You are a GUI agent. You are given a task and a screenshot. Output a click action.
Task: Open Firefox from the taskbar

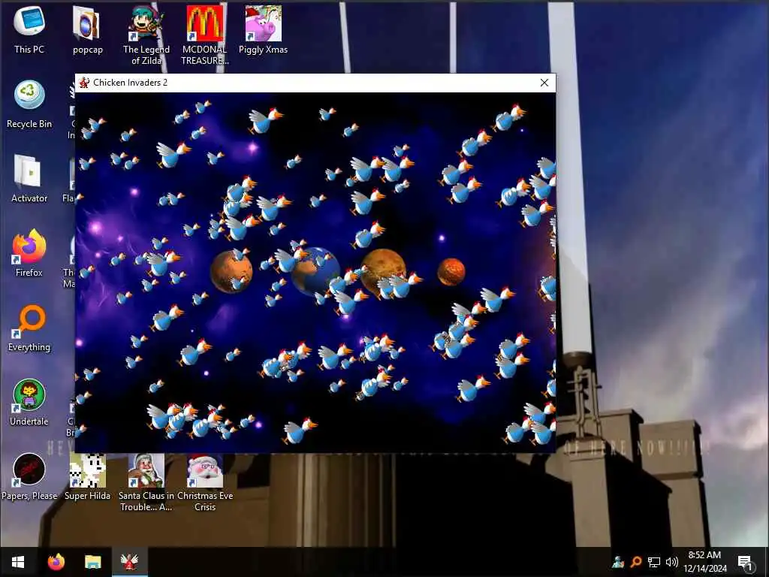(56, 562)
